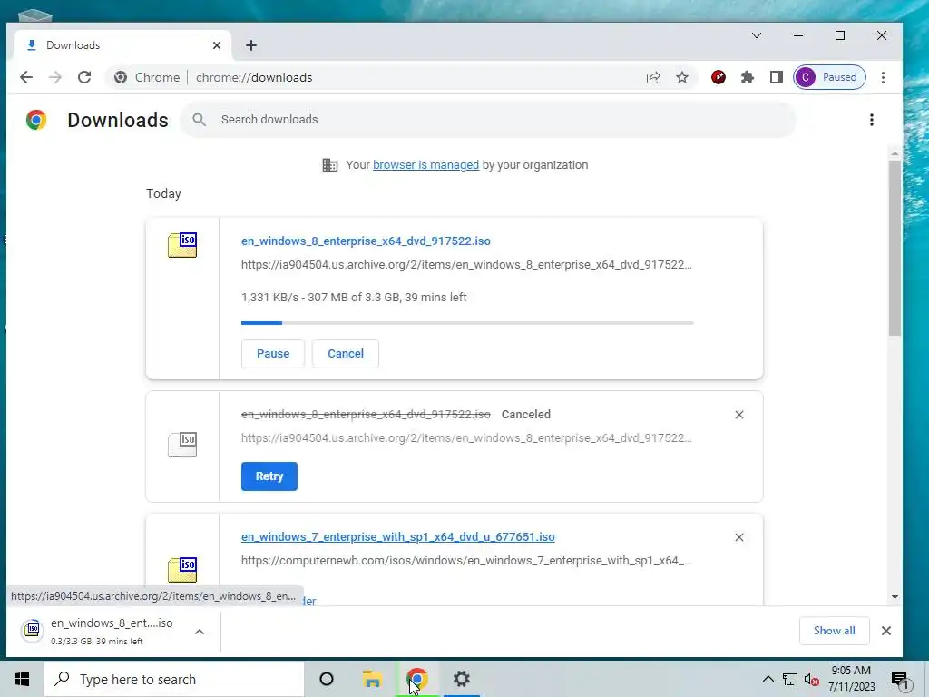
Task: Open the Windows Start menu
Action: click(22, 679)
